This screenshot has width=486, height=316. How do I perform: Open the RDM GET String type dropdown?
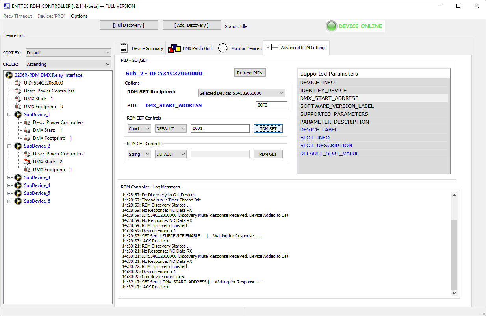tap(139, 154)
